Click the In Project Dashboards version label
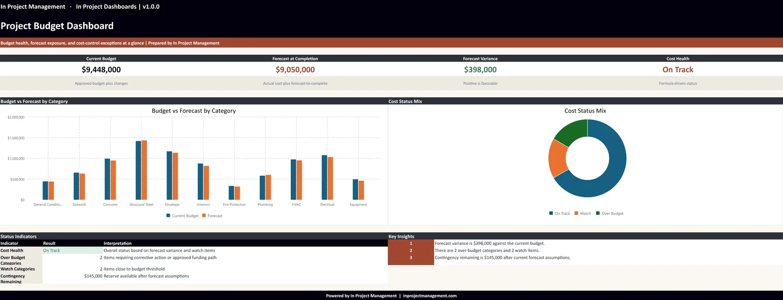The image size is (783, 300). [117, 7]
